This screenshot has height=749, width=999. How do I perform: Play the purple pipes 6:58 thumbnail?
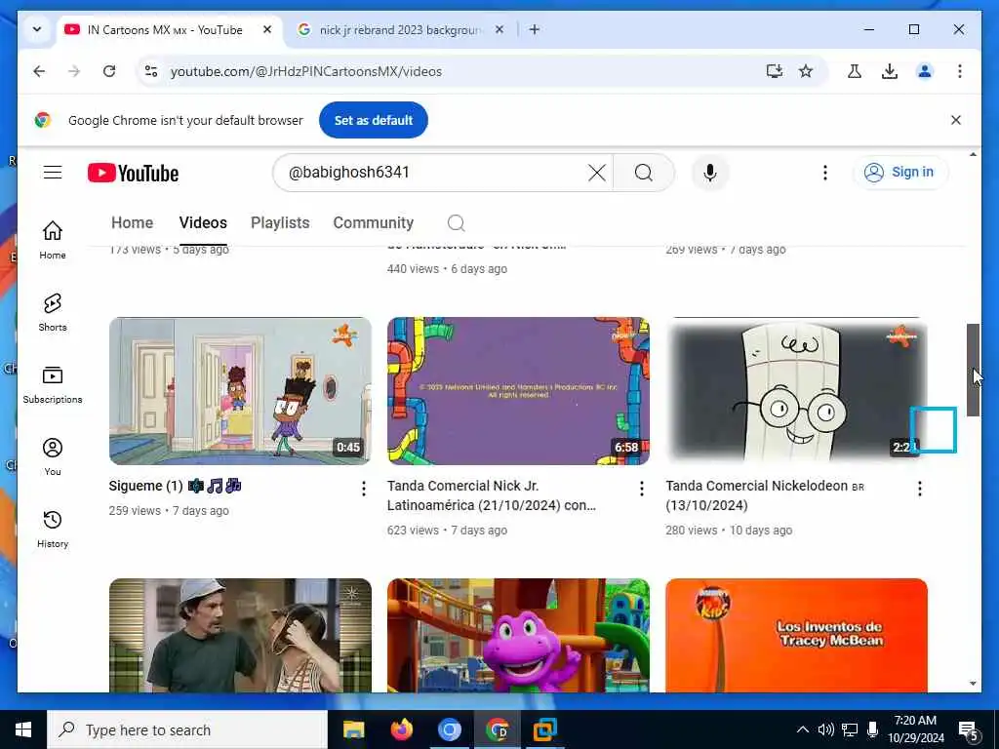click(x=518, y=391)
